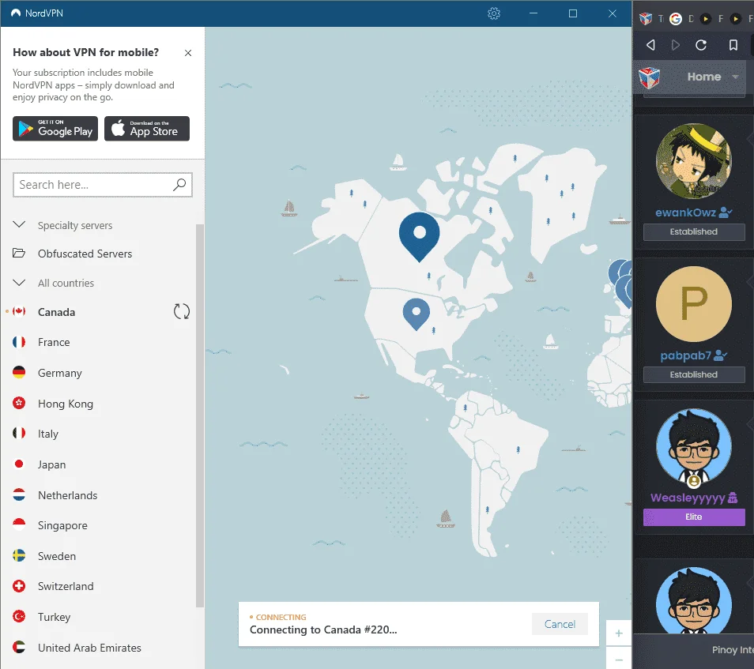This screenshot has width=754, height=669.
Task: Click the Japan flag icon
Action: 19,464
